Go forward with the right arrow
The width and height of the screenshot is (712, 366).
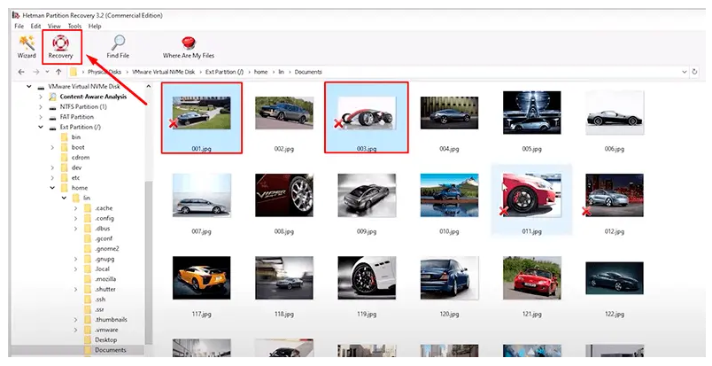(36, 72)
